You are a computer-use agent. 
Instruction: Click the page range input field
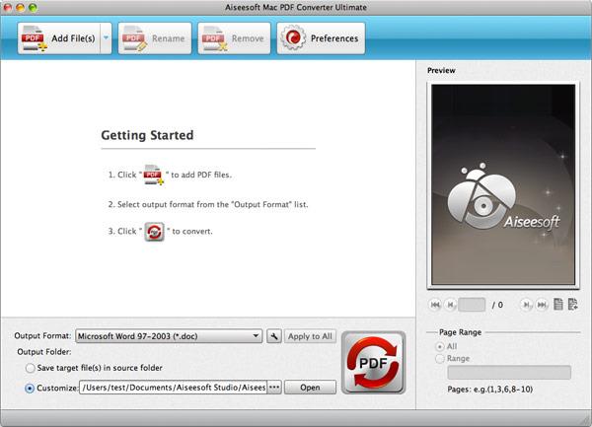coord(509,373)
